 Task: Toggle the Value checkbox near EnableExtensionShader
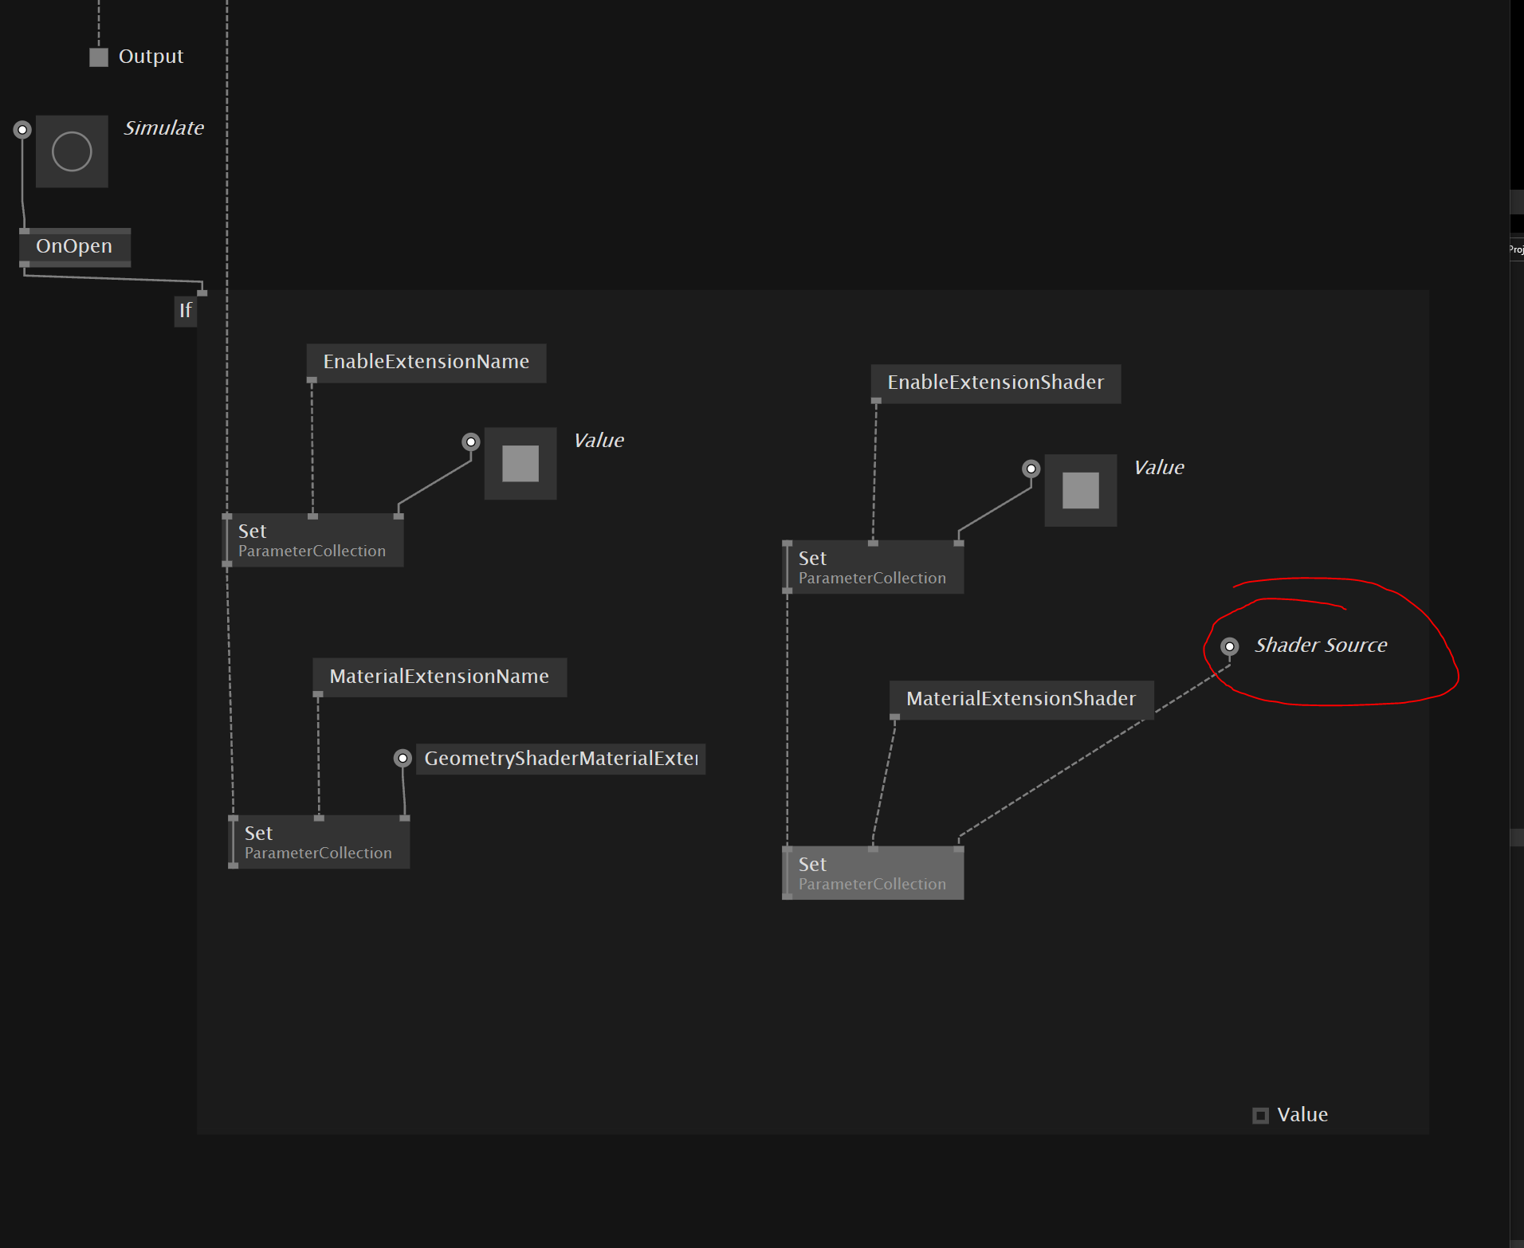click(x=1081, y=490)
